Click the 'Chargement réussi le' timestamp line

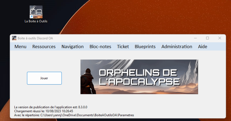44,111
